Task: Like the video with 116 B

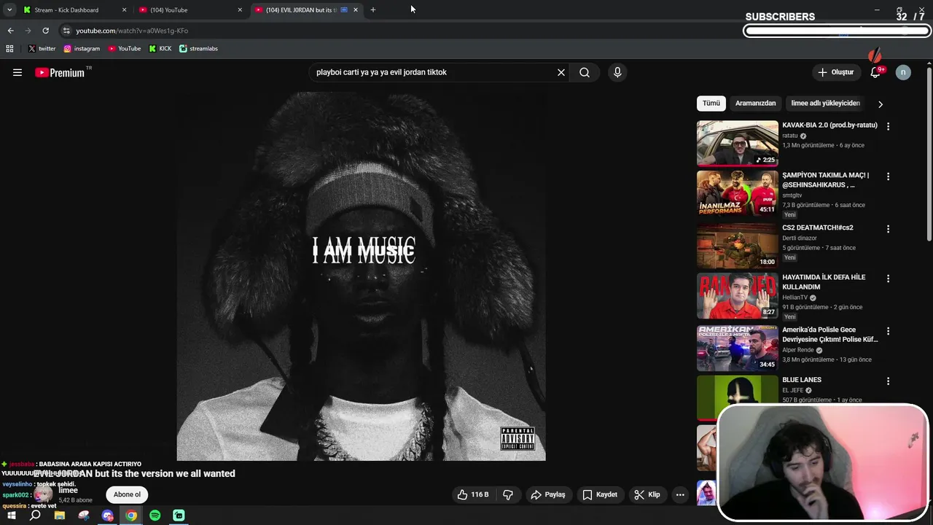Action: pos(472,494)
